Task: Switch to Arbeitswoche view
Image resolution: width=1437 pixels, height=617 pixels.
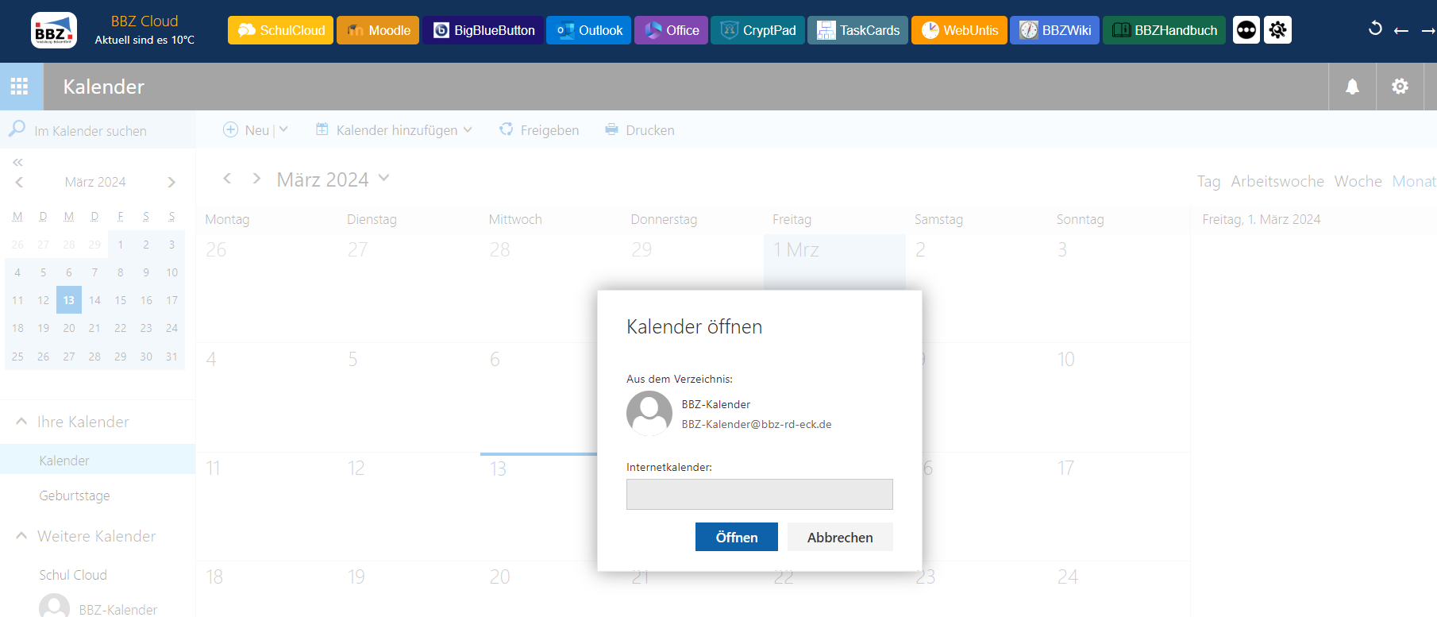Action: click(x=1277, y=181)
